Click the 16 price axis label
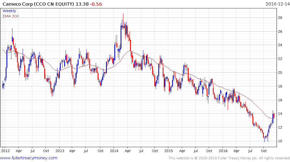This screenshot has height=162, width=290. pyautogui.click(x=280, y=100)
